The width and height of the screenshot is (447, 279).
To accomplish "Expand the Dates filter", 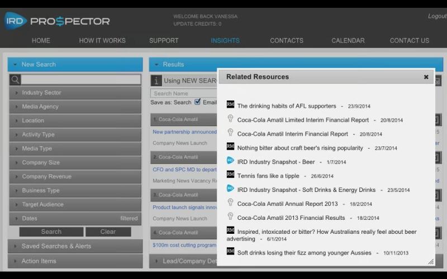I will (75, 218).
